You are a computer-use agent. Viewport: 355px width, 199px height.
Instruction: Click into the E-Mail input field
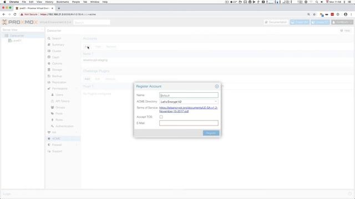(189, 123)
